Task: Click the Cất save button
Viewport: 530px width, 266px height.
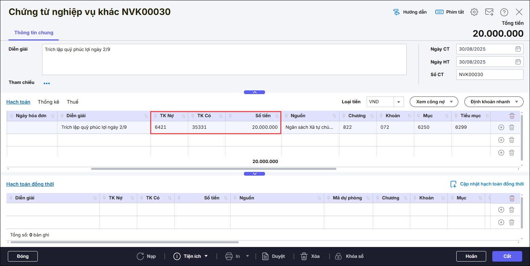Action: pos(507,256)
